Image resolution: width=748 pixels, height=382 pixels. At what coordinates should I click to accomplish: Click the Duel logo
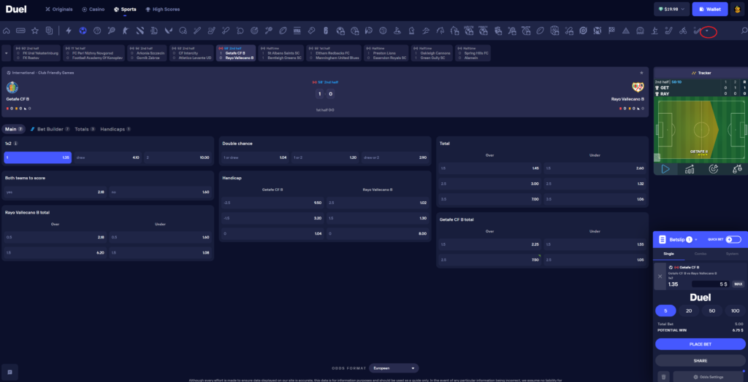click(x=16, y=9)
